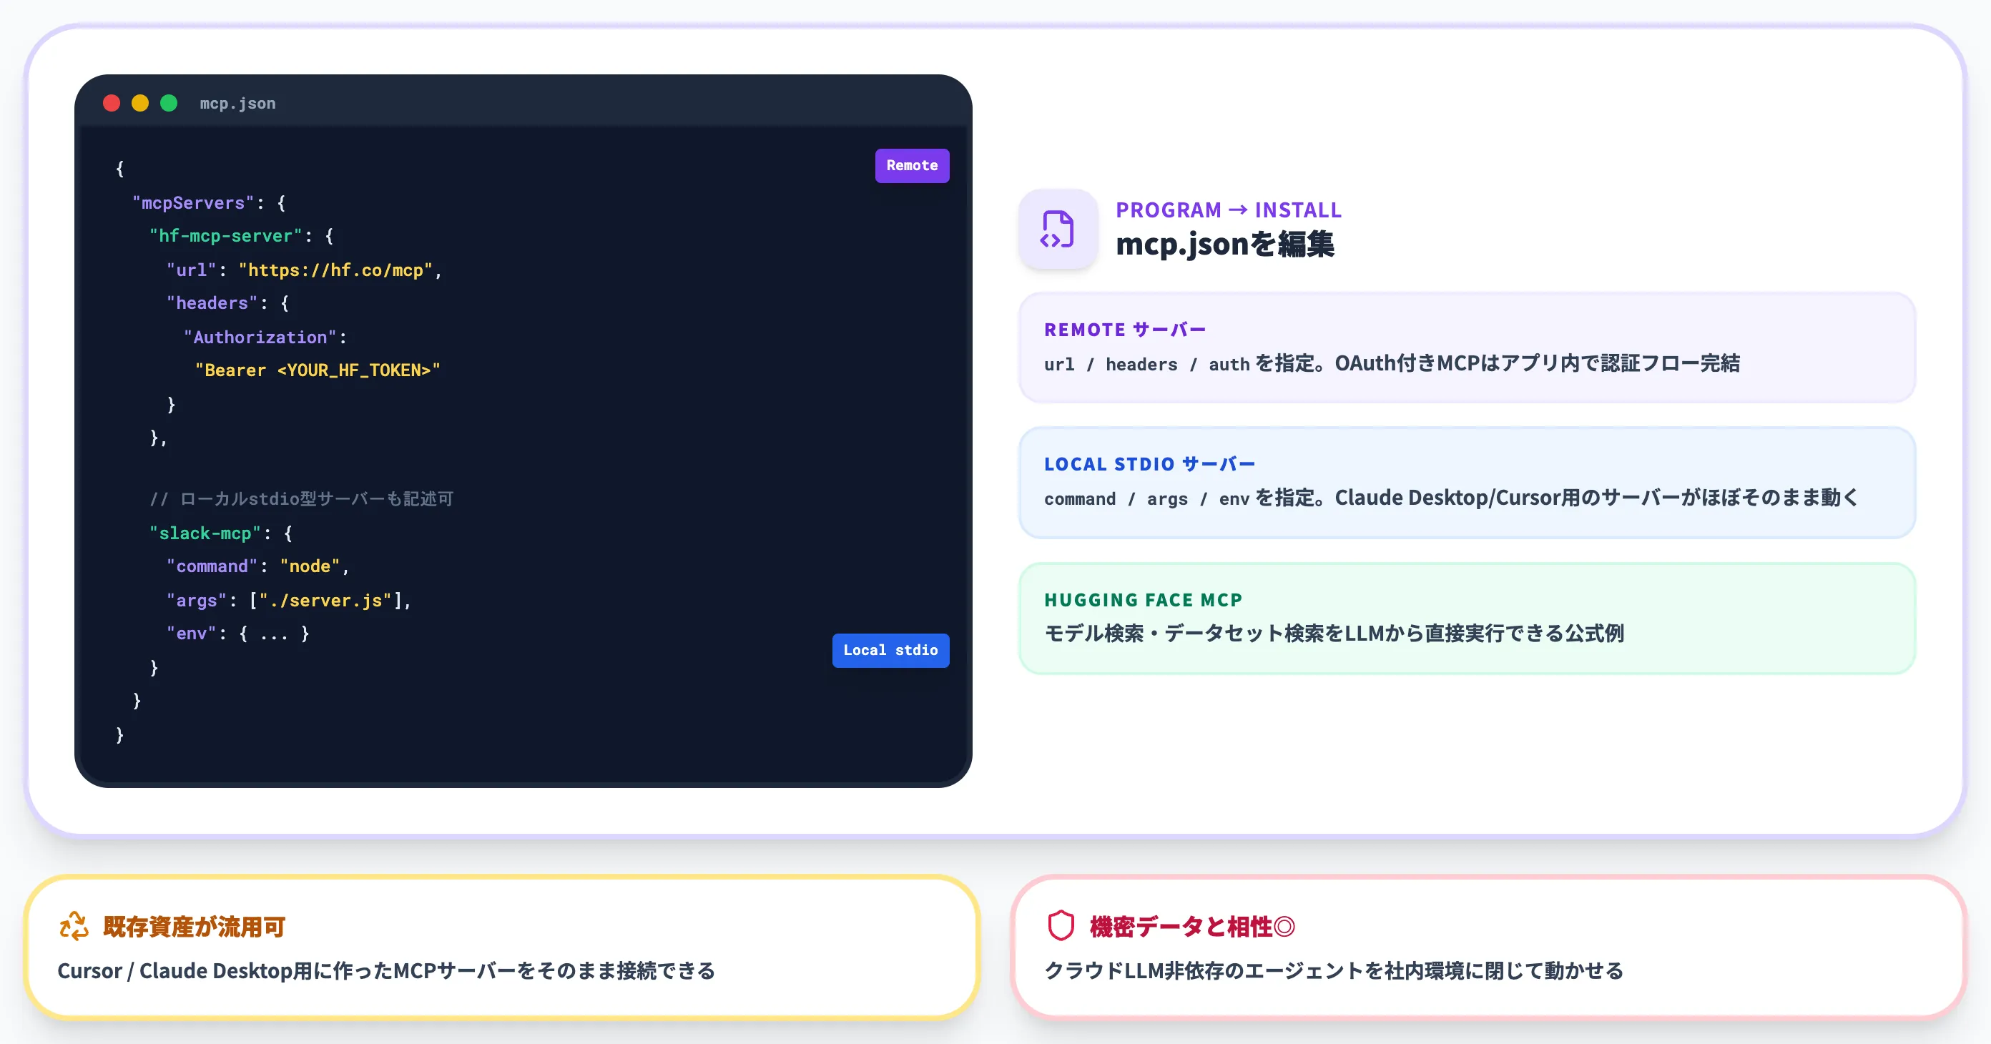
Task: Click the "Bearer <YOUR_HF_TOKEN>" value
Action: point(318,370)
